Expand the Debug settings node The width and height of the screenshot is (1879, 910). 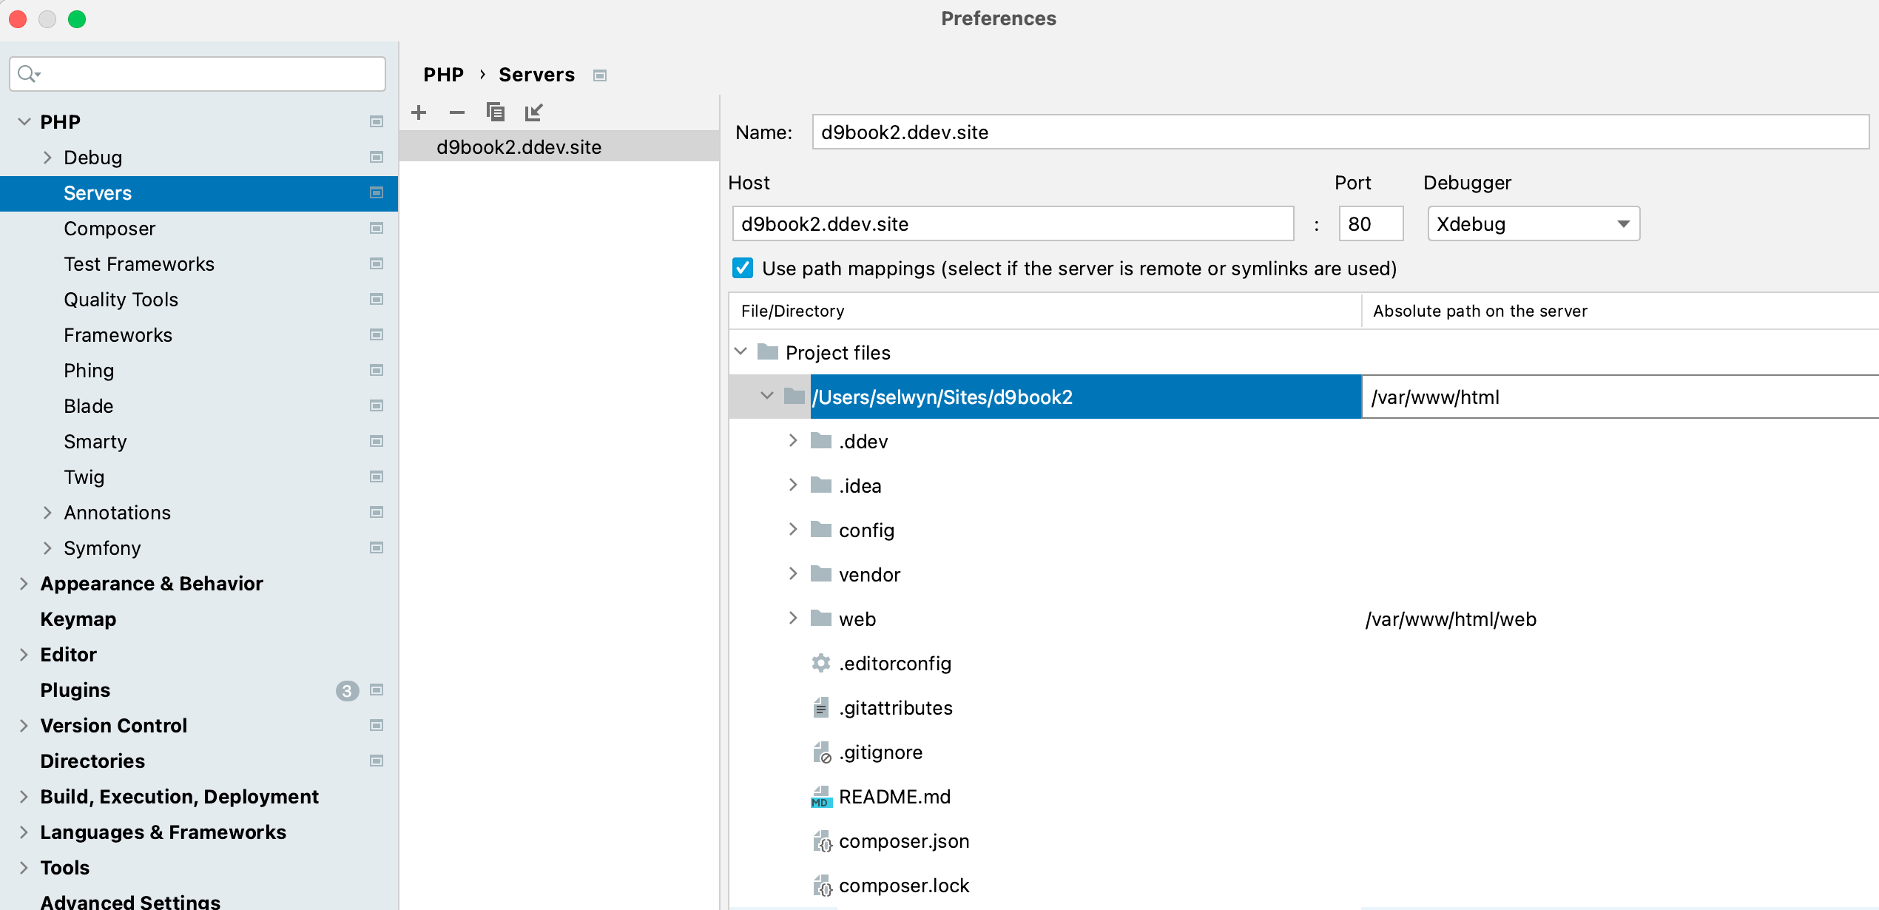pos(48,158)
